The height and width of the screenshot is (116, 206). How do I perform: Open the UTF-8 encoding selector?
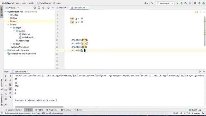pyautogui.click(x=187, y=113)
